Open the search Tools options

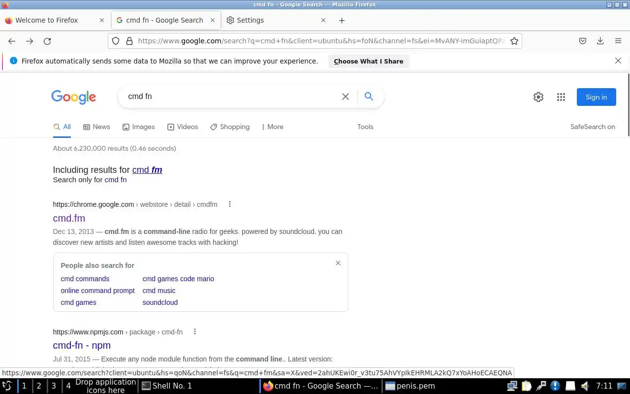click(365, 127)
